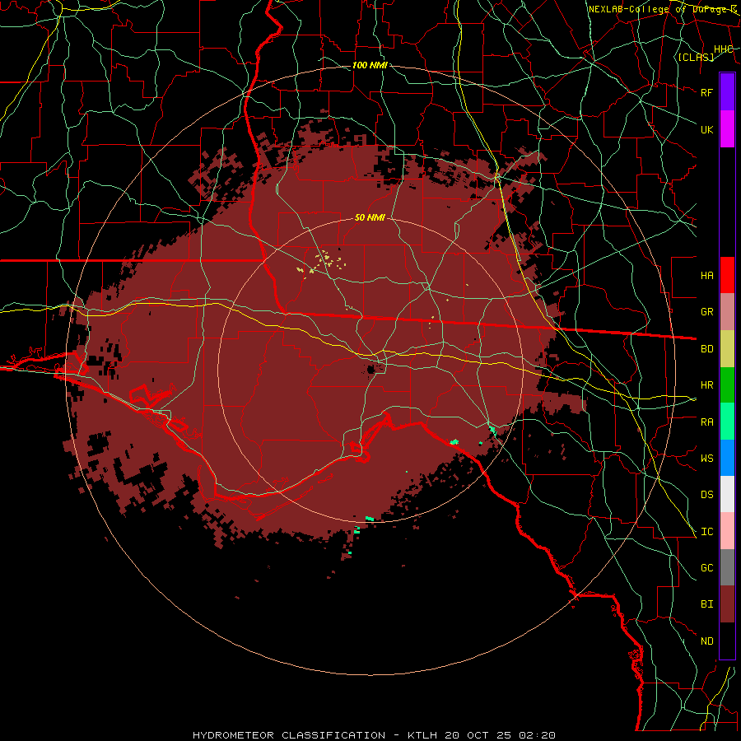Screen dimensions: 741x741
Task: Click the HA legend label
Action: tap(707, 275)
